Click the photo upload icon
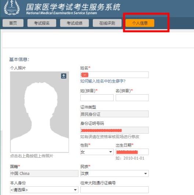Image resolution: width=194 pixels, height=195 pixels. (x=63, y=76)
